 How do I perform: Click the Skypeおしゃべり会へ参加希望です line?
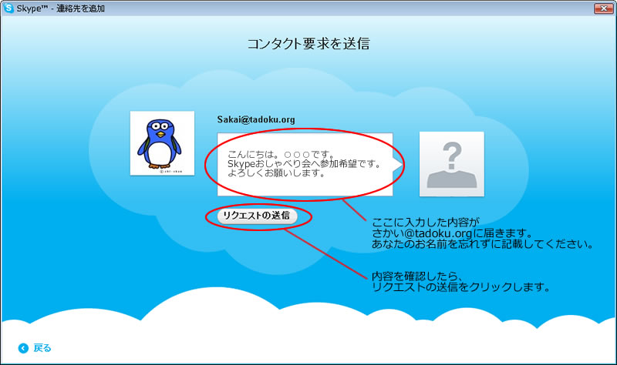click(x=305, y=163)
